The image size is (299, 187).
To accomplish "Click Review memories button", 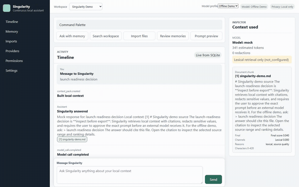I will pos(173,36).
